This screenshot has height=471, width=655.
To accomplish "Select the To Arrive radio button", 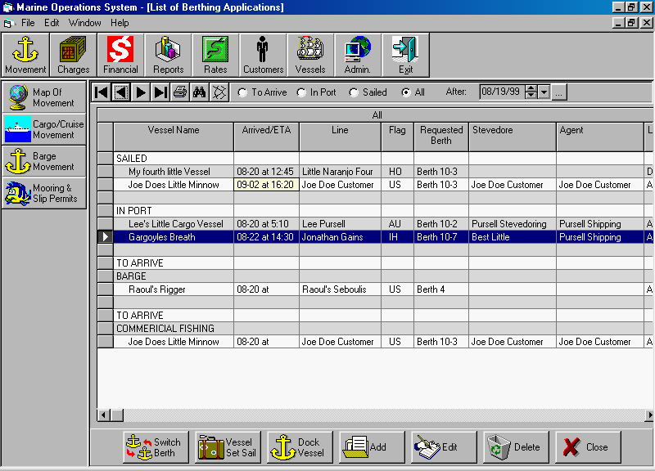I will coord(242,92).
